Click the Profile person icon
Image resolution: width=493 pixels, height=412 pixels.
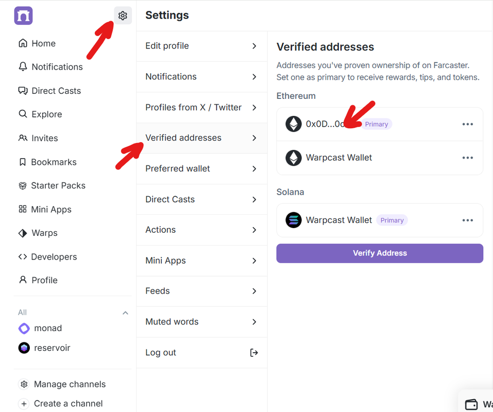point(23,280)
